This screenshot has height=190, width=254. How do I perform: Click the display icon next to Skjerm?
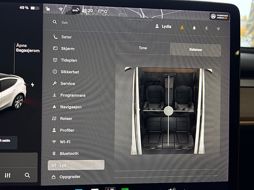point(55,48)
